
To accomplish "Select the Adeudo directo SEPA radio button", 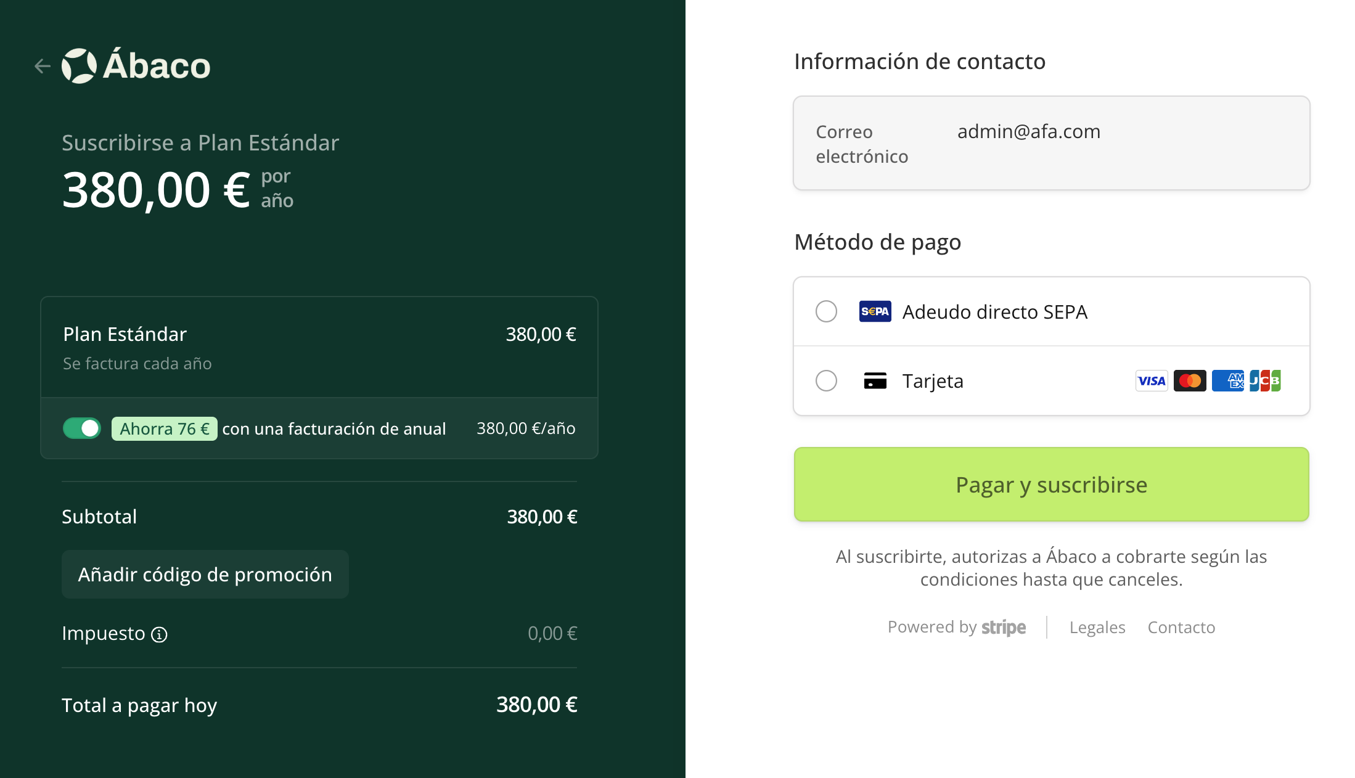I will point(826,311).
